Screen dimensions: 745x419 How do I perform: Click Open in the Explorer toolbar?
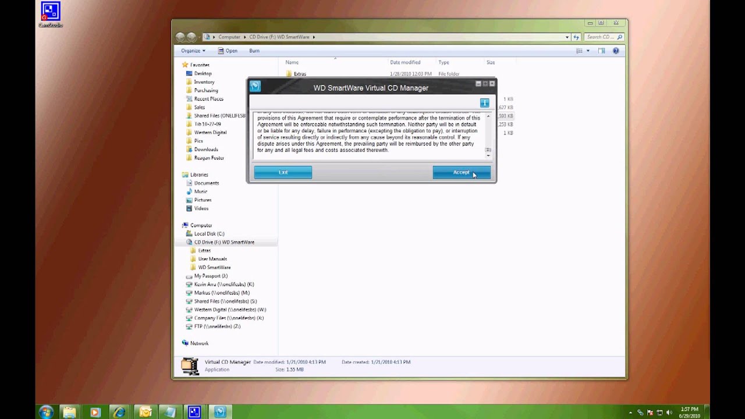(228, 51)
